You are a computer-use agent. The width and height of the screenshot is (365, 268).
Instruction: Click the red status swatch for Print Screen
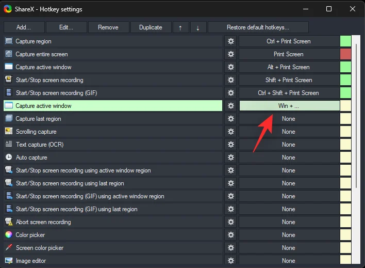pos(345,54)
